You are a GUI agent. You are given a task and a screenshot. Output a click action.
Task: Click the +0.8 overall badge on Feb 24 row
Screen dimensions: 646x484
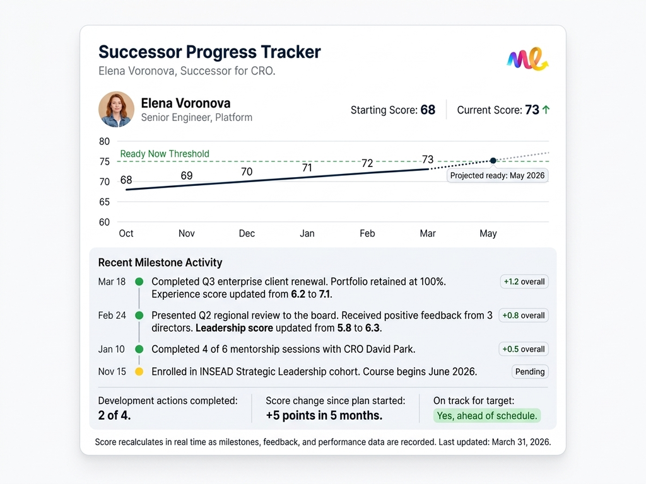[x=524, y=315]
